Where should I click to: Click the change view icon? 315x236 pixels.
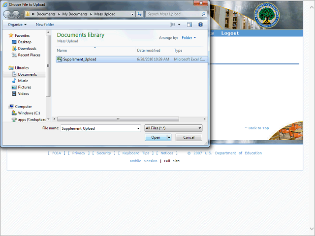point(172,25)
